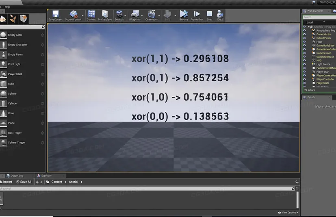This screenshot has height=217, width=336.
Task: Select the Empty Actor placement icon
Action: pyautogui.click(x=3, y=35)
